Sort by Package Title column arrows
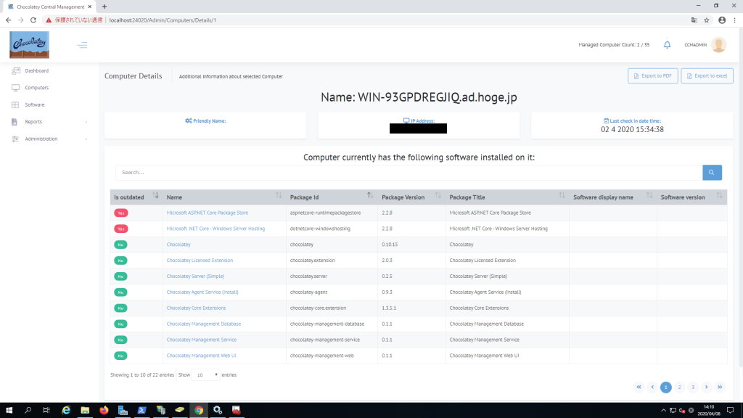Viewport: 743px width, 418px height. (562, 195)
